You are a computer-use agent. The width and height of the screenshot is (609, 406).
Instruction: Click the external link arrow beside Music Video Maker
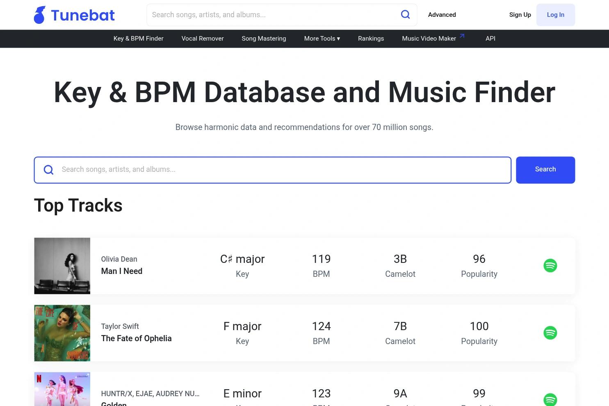[462, 36]
